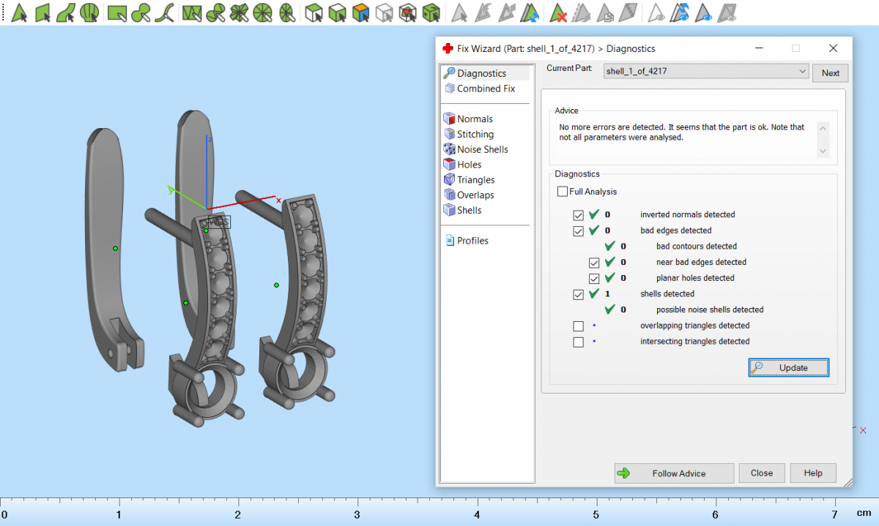Viewport: 879px width, 526px height.
Task: Open Profiles in the wizard sidebar
Action: tap(472, 241)
